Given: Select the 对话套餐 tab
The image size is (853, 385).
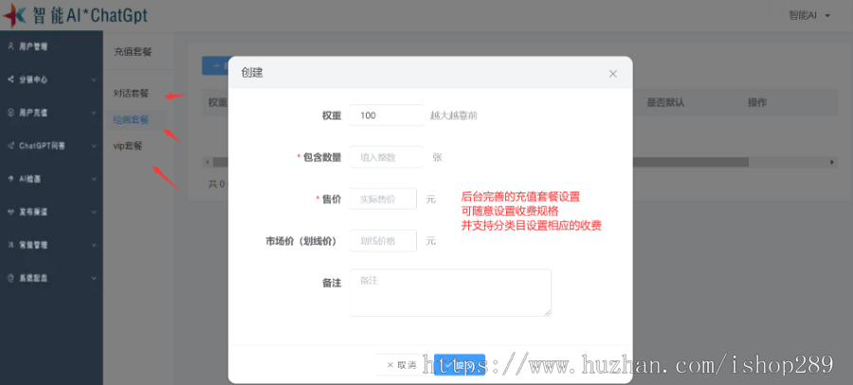Looking at the screenshot, I should [131, 93].
